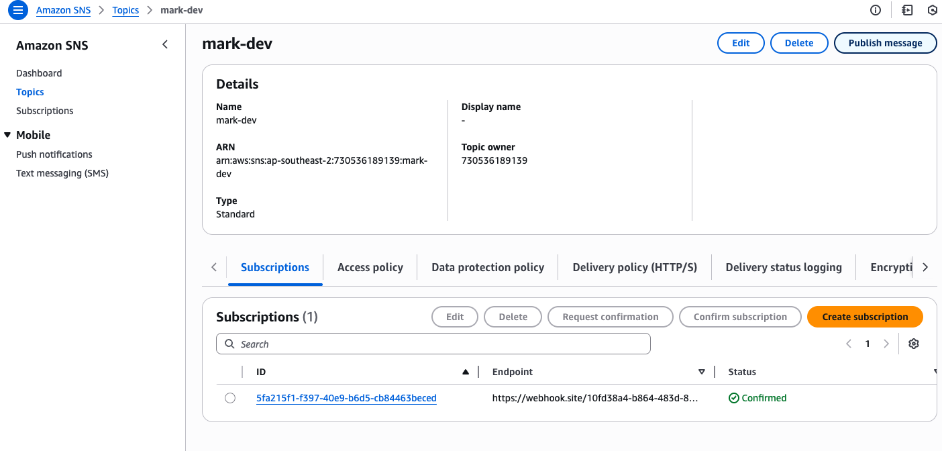Open the Delivery status logging tab
This screenshot has width=942, height=451.
click(x=784, y=267)
